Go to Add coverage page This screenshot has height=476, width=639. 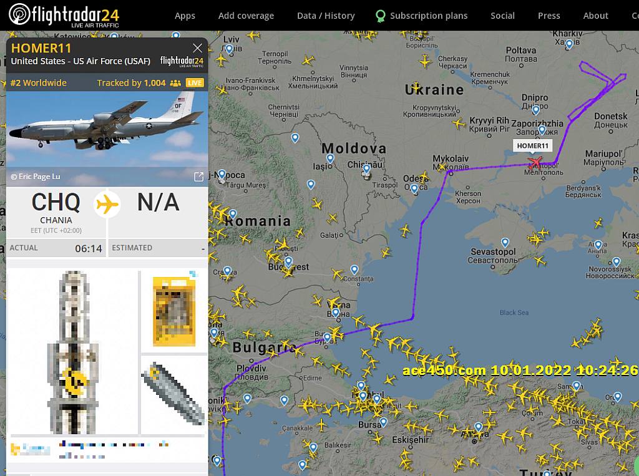pos(246,16)
